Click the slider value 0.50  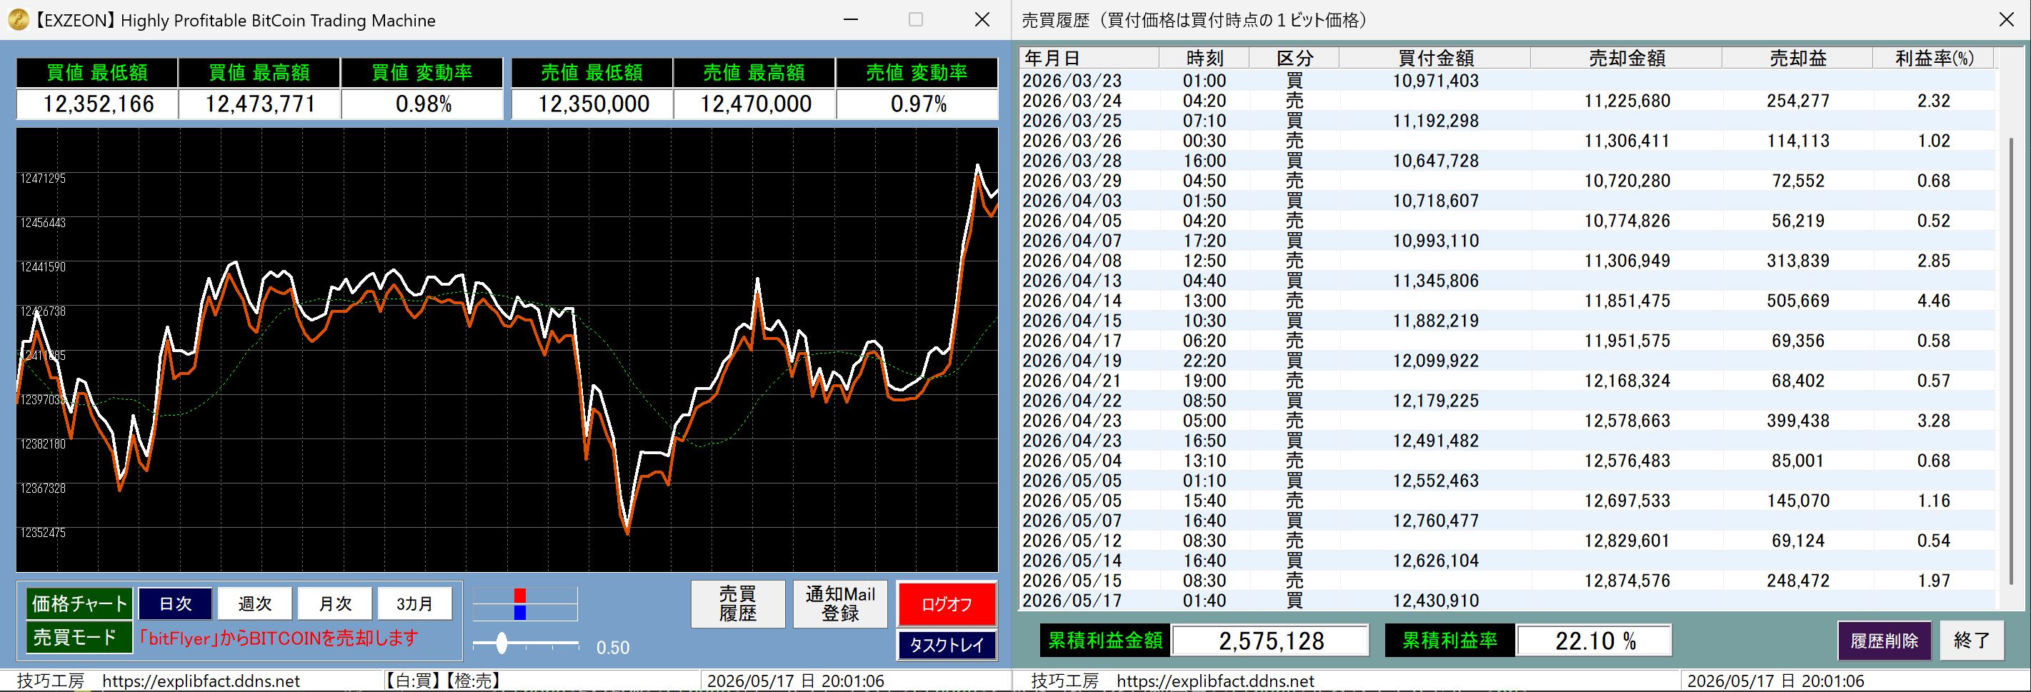tap(613, 648)
